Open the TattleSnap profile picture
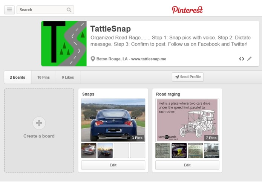 click(x=64, y=44)
